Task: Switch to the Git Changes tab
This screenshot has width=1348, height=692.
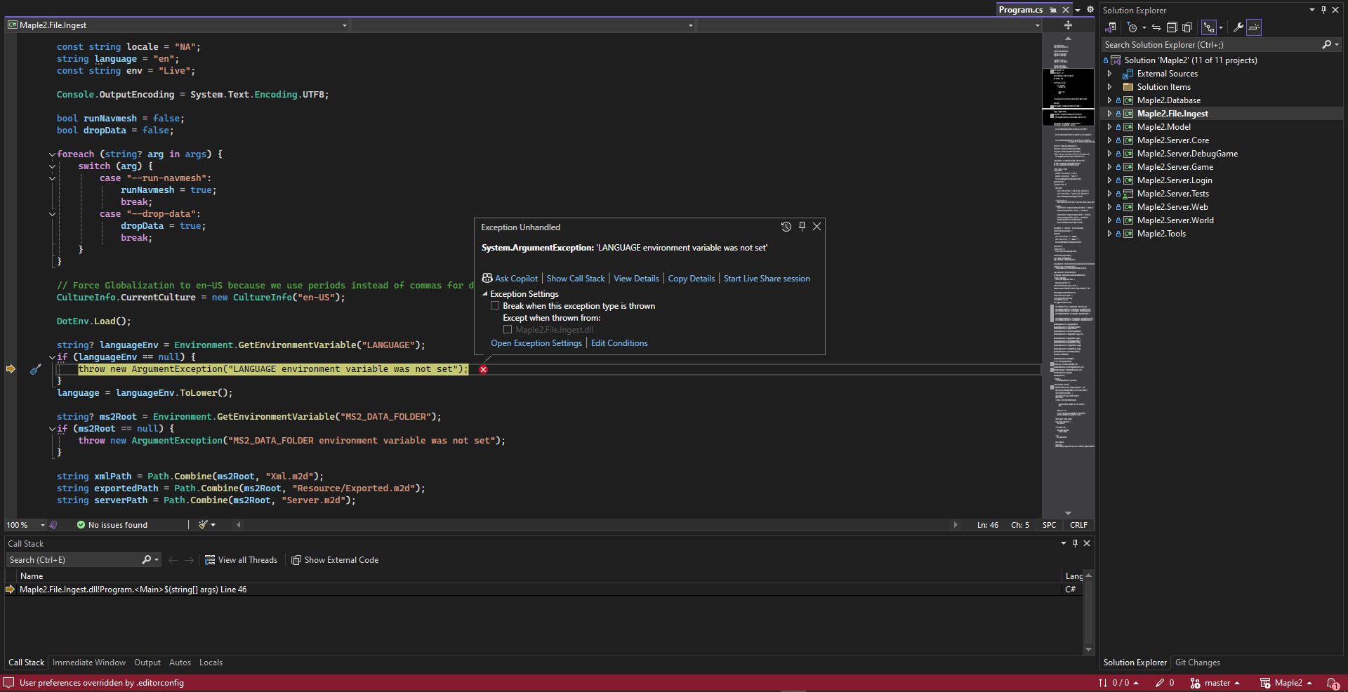Action: coord(1197,663)
